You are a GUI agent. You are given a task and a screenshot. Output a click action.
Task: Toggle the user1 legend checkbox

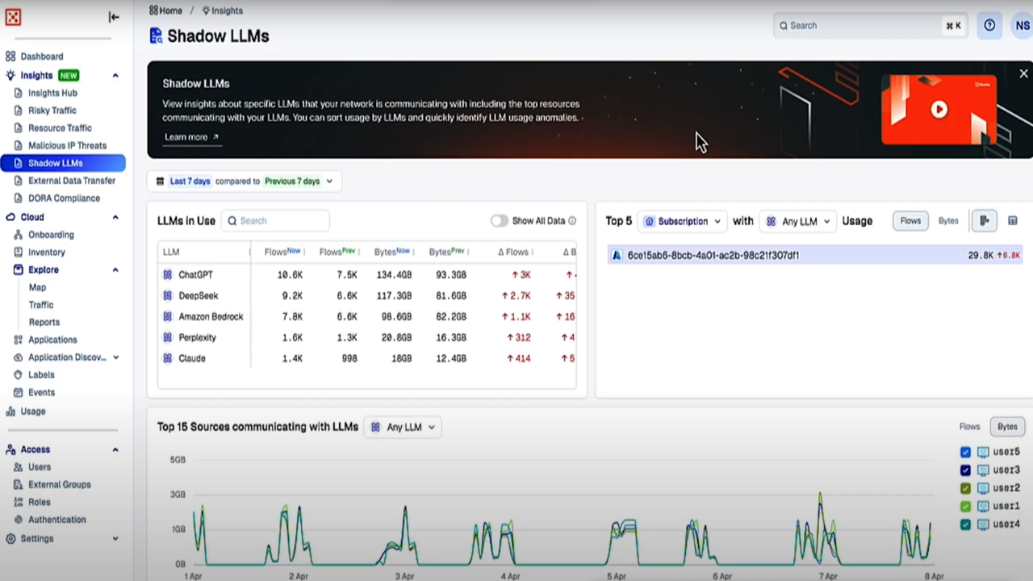(x=965, y=507)
